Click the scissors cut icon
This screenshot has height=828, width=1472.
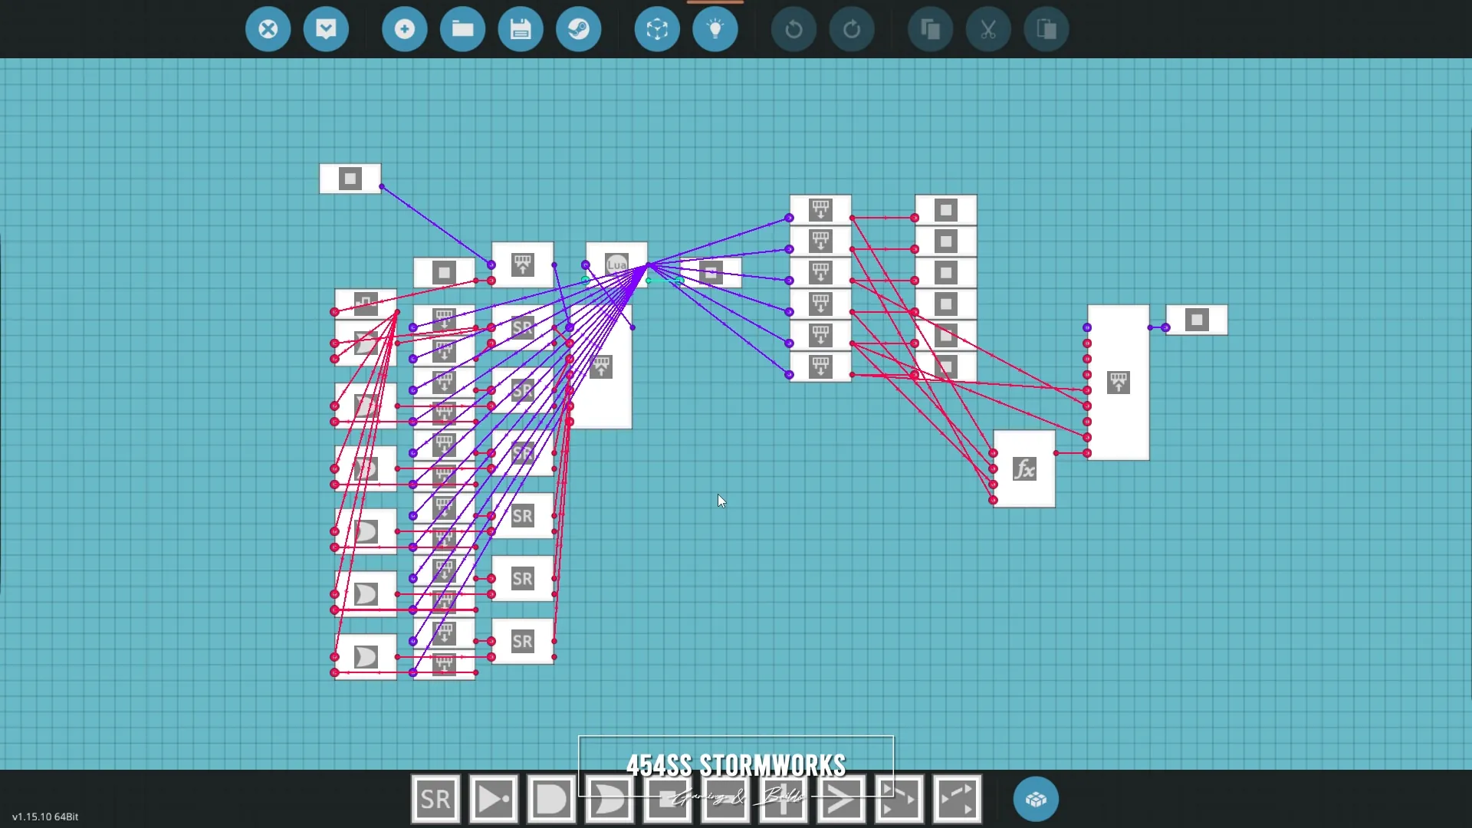pos(988,29)
